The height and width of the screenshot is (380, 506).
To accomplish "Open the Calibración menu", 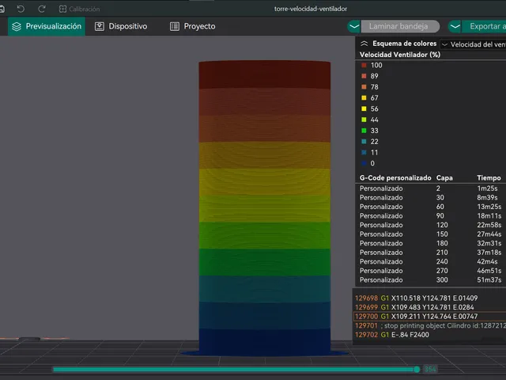I will pyautogui.click(x=79, y=9).
